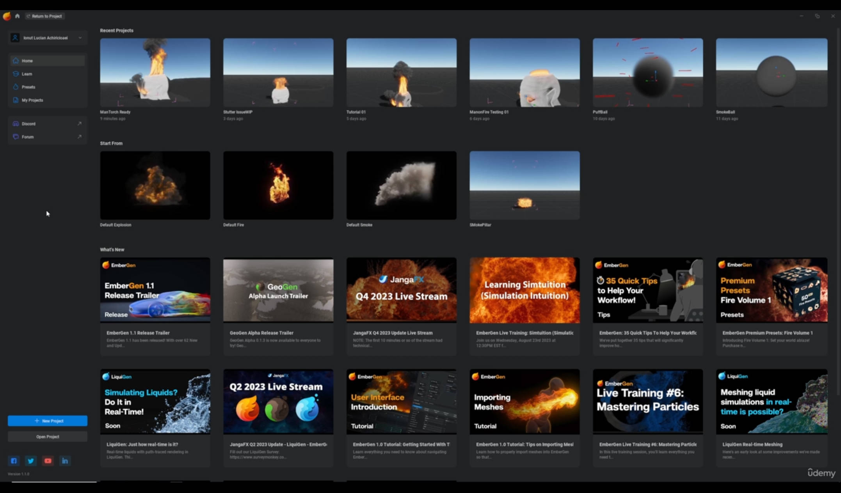Image resolution: width=841 pixels, height=493 pixels.
Task: Click 'GeoGen Alpha Release Trailer' title text
Action: coord(261,333)
